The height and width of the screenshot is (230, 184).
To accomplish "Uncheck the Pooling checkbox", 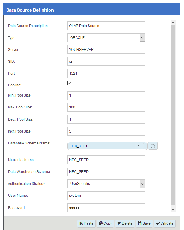I will [x=69, y=83].
